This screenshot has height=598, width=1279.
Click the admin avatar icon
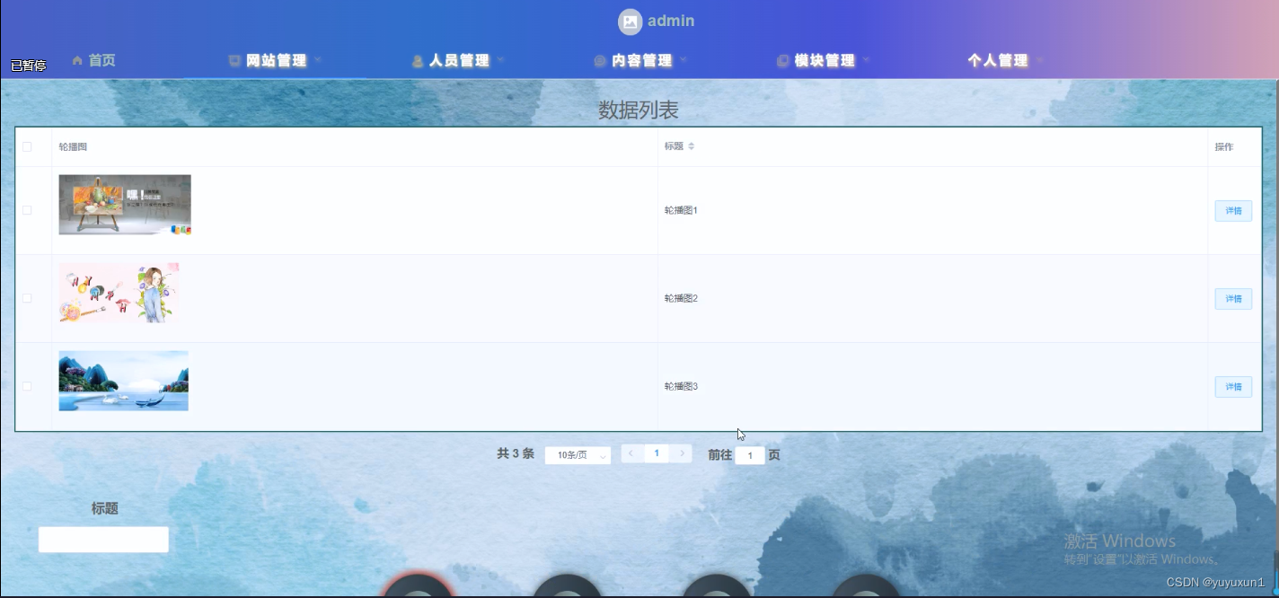click(x=631, y=22)
